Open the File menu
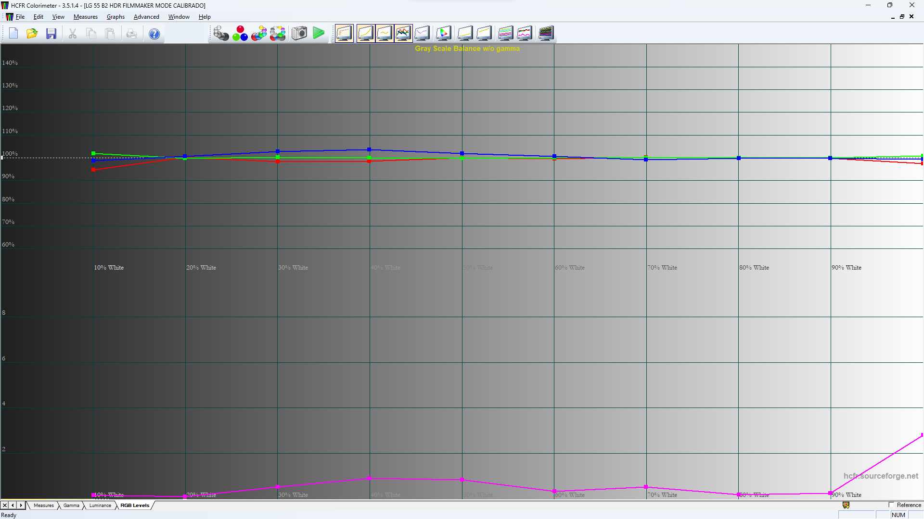The image size is (924, 519). click(21, 16)
